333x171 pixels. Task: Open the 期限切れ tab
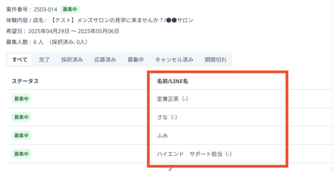tap(216, 60)
